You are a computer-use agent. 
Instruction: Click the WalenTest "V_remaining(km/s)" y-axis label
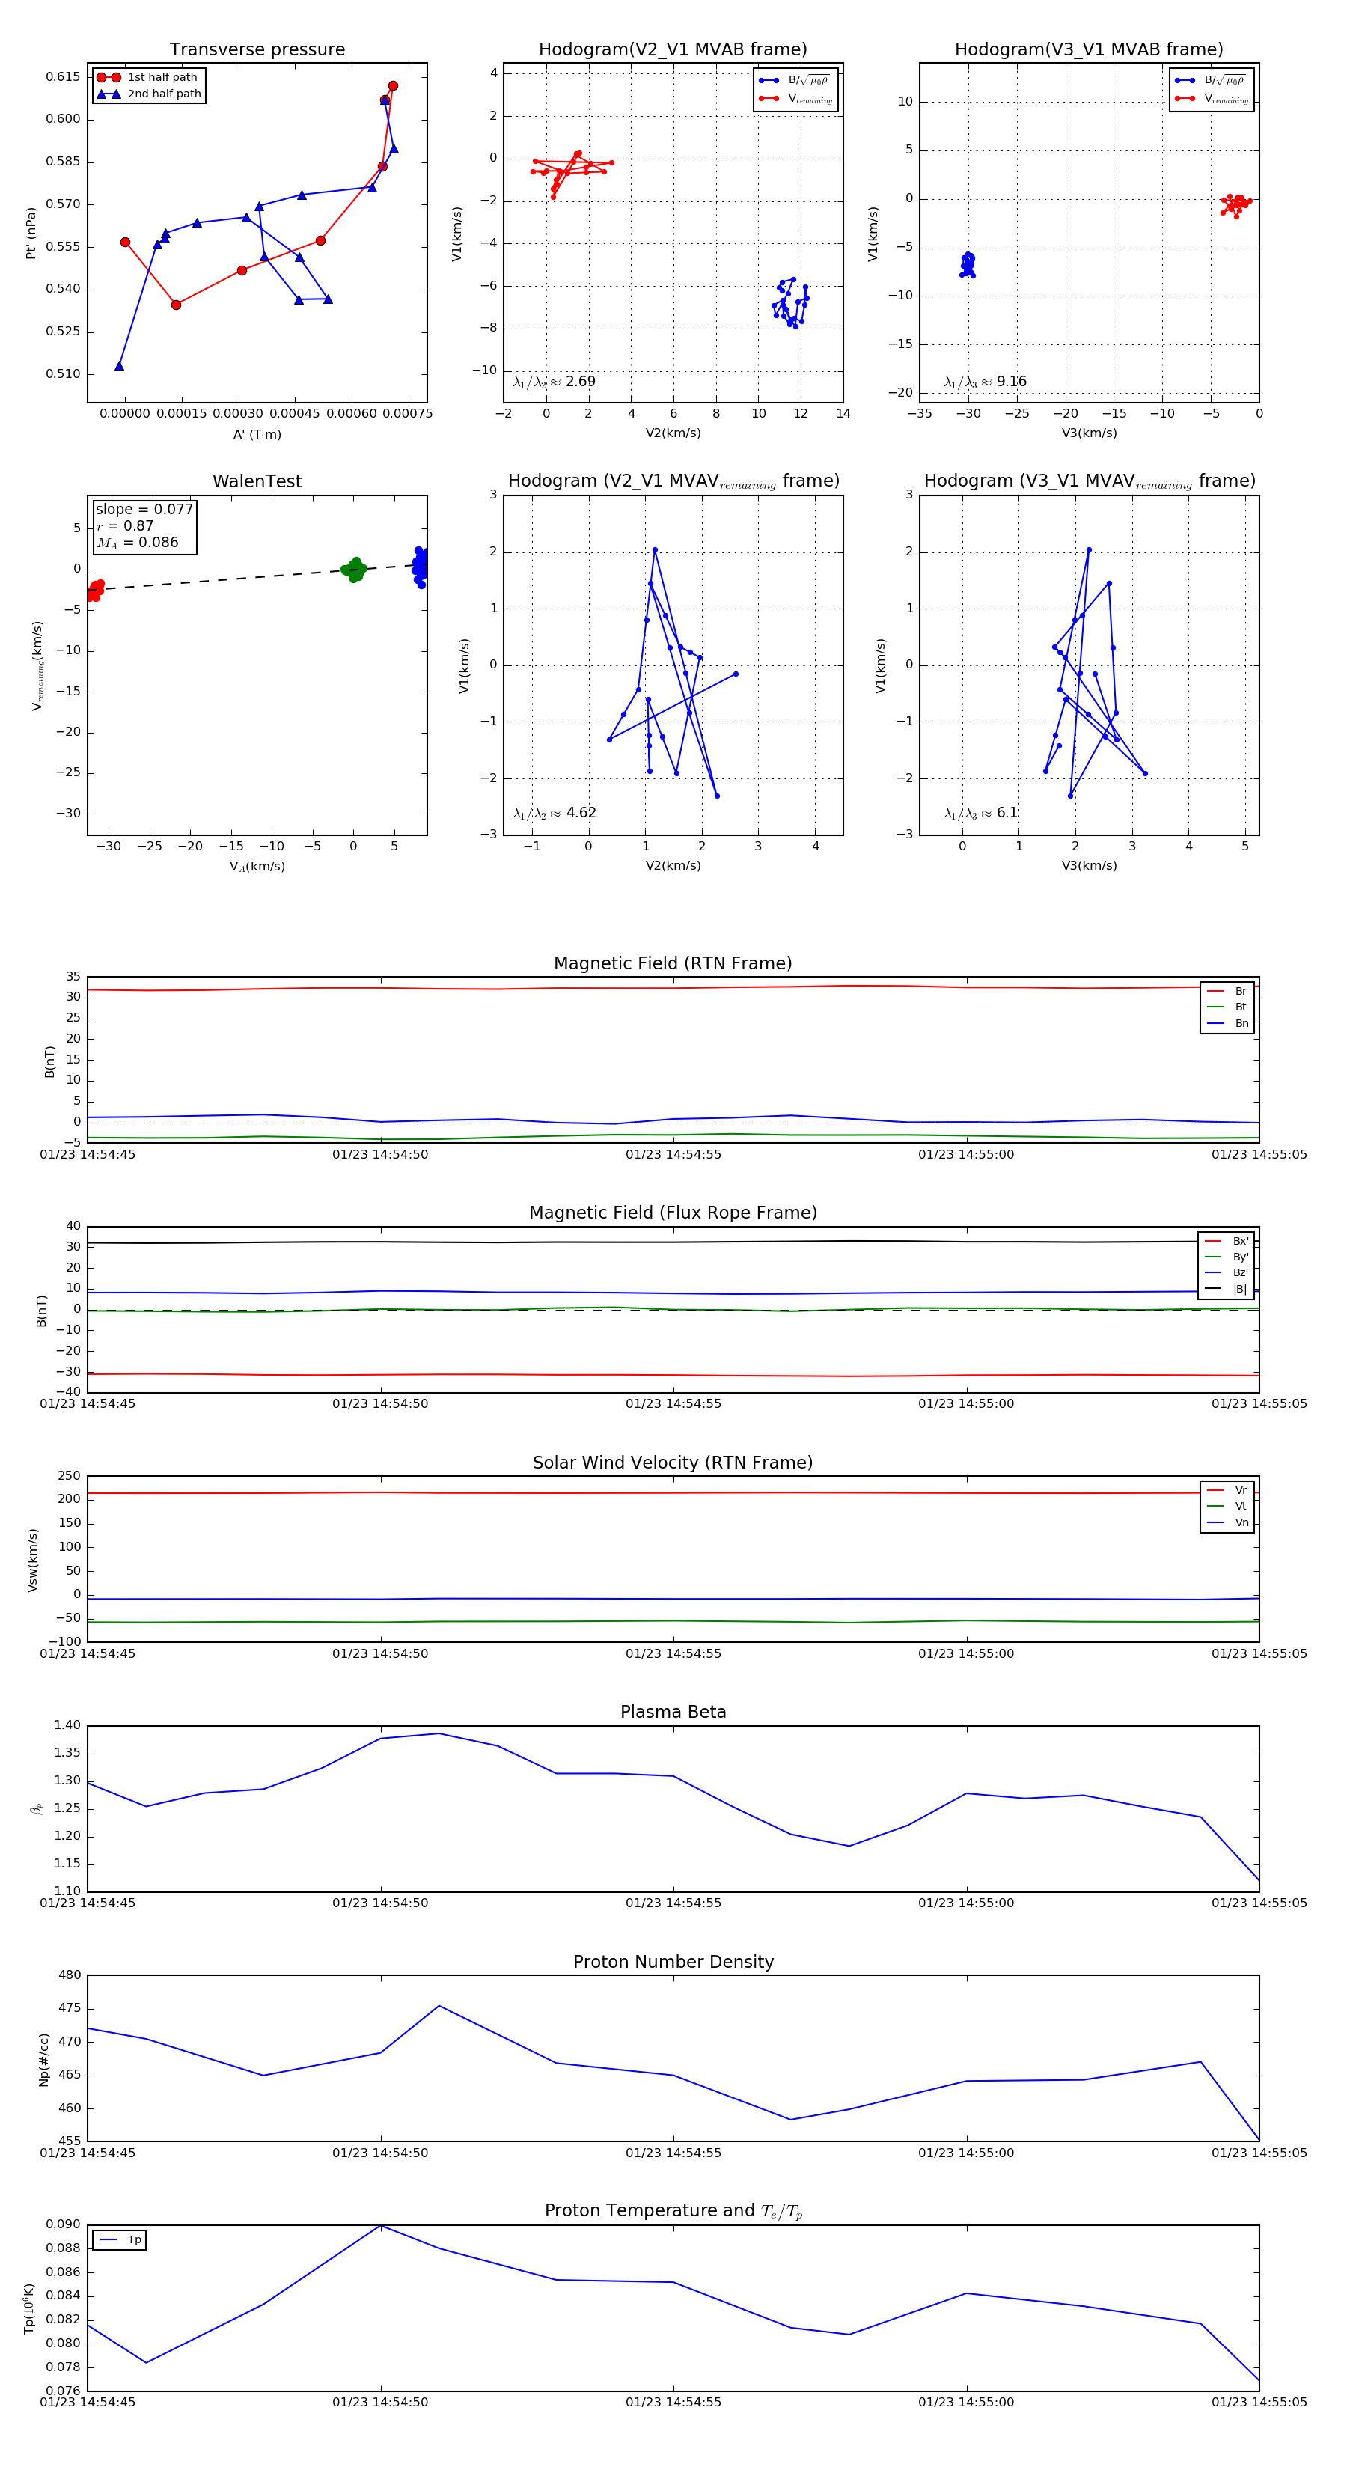click(37, 665)
